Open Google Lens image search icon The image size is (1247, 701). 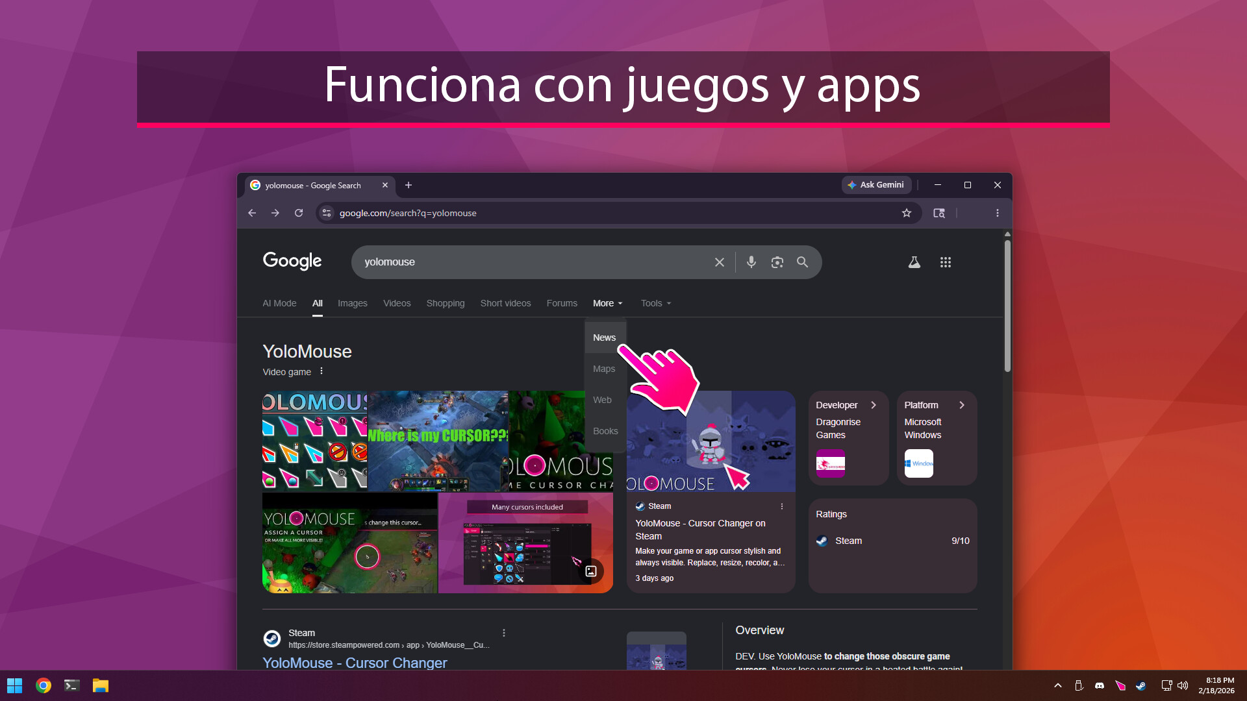click(x=777, y=262)
